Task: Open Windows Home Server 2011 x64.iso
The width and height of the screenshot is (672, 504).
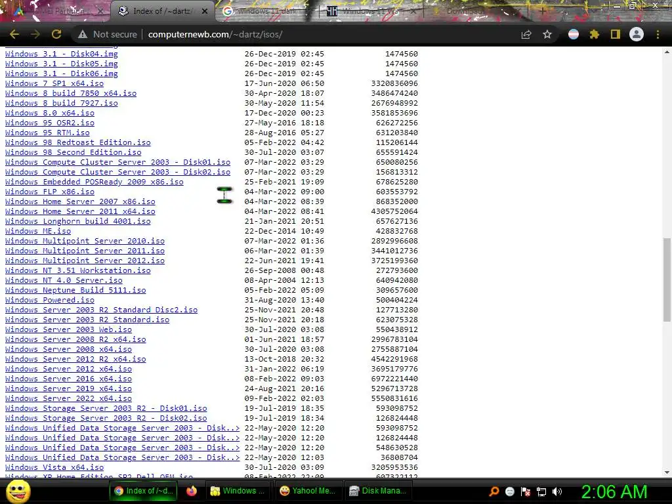Action: click(80, 212)
